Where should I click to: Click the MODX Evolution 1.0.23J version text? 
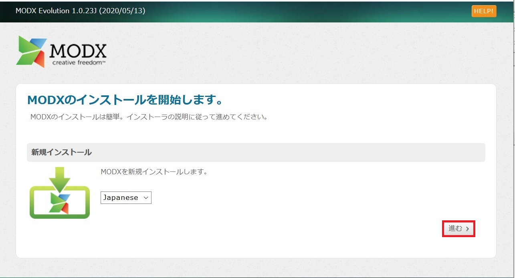[80, 11]
